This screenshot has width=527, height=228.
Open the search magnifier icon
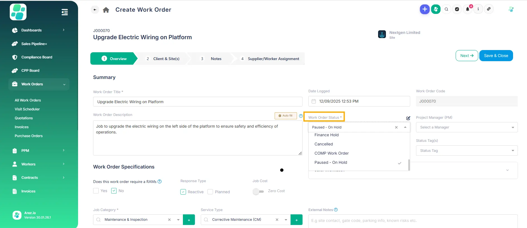(x=446, y=9)
